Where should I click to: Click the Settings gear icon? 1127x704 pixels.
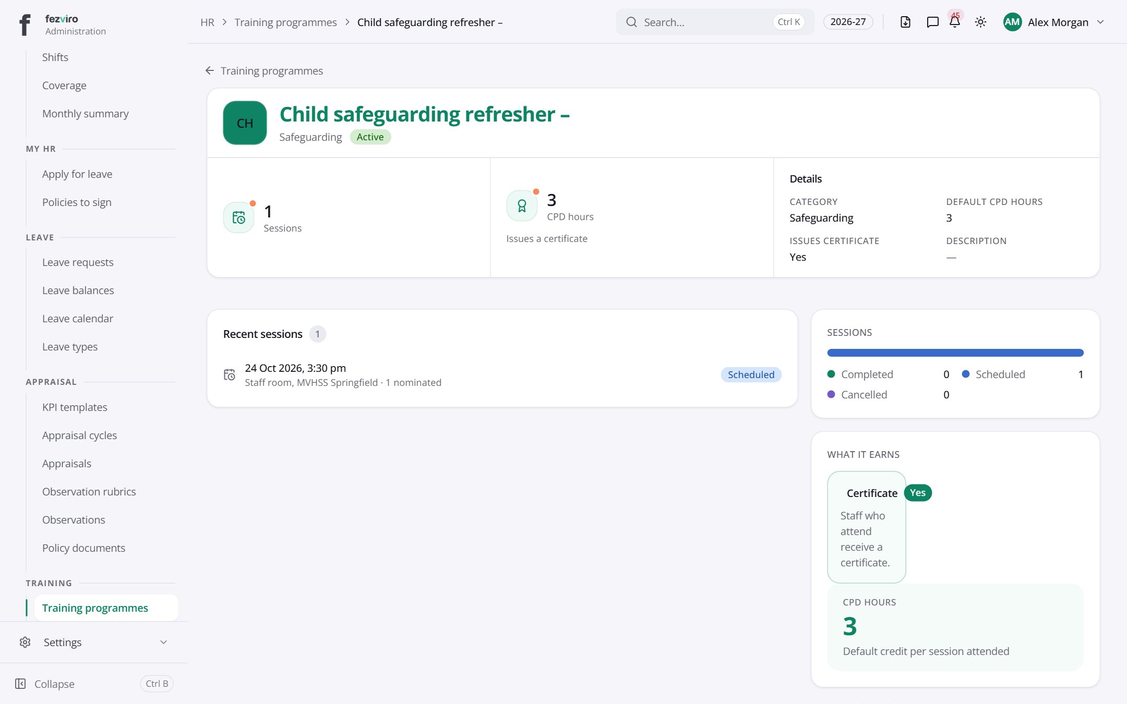25,642
